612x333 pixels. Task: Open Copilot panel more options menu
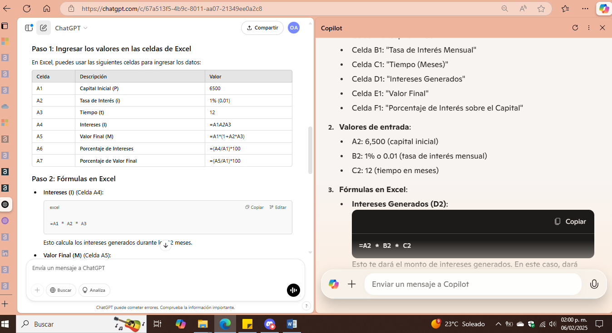tap(589, 28)
